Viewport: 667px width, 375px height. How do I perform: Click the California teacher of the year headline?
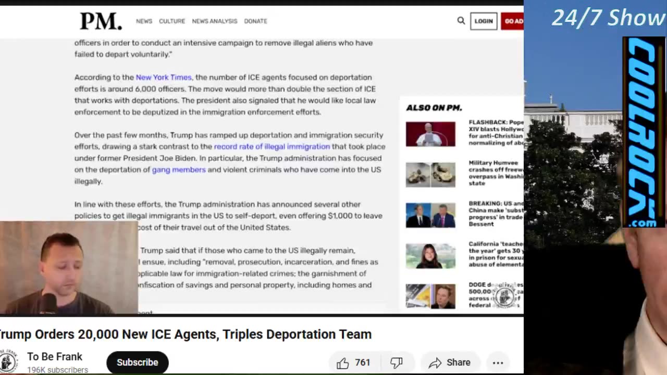496,254
